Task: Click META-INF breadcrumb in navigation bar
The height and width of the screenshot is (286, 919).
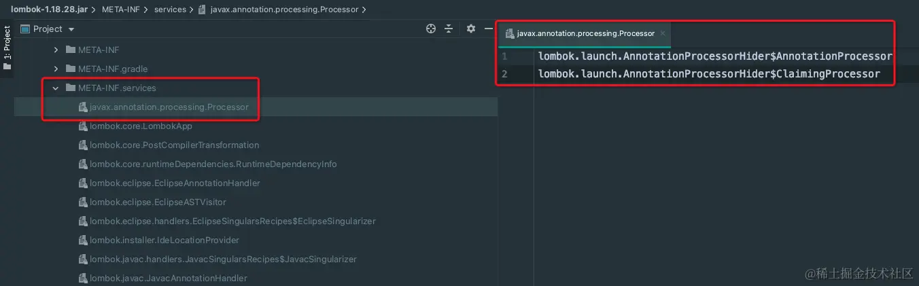Action: point(122,10)
